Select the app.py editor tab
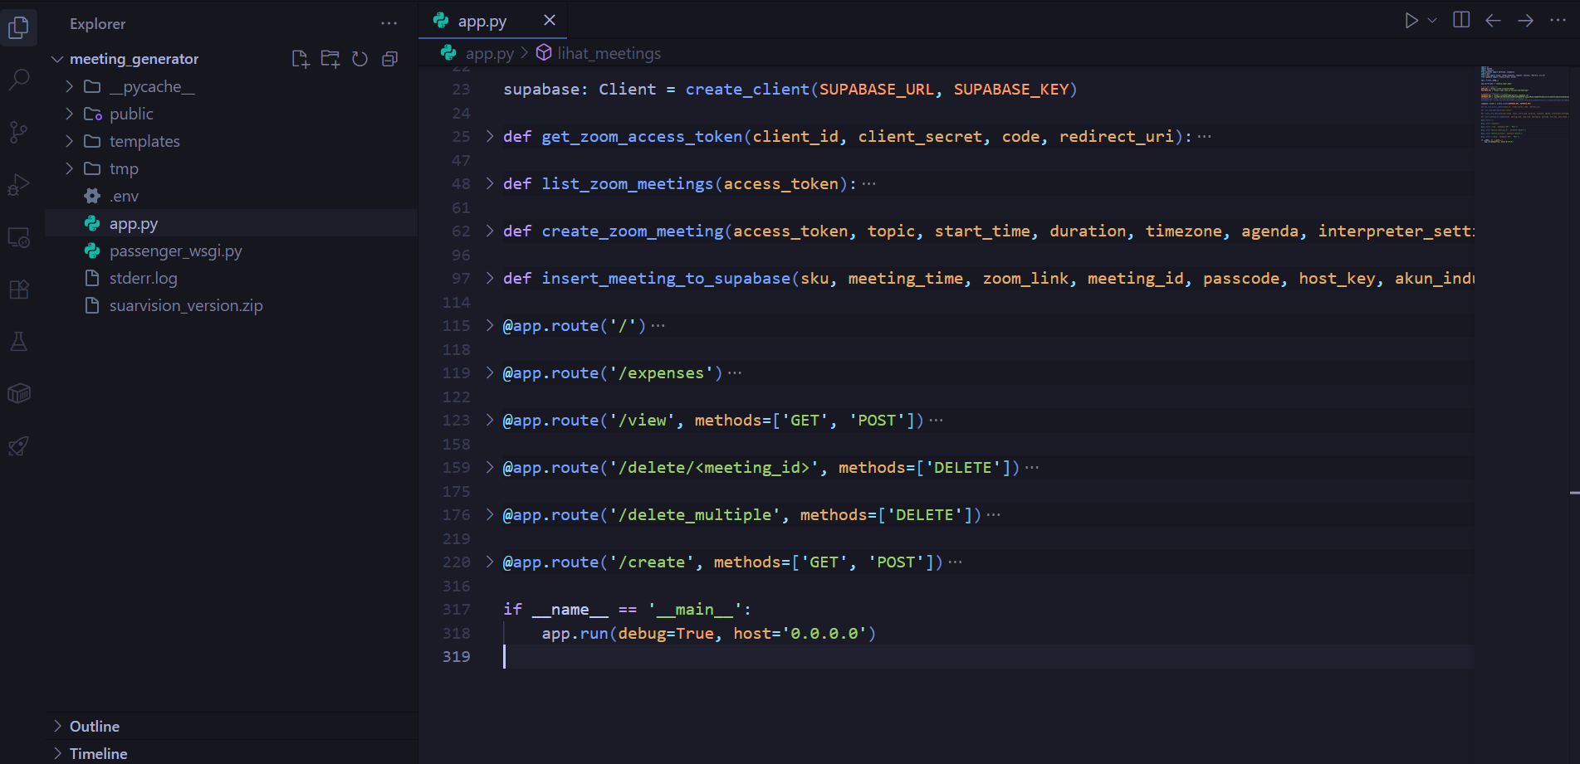Image resolution: width=1580 pixels, height=764 pixels. [492, 20]
